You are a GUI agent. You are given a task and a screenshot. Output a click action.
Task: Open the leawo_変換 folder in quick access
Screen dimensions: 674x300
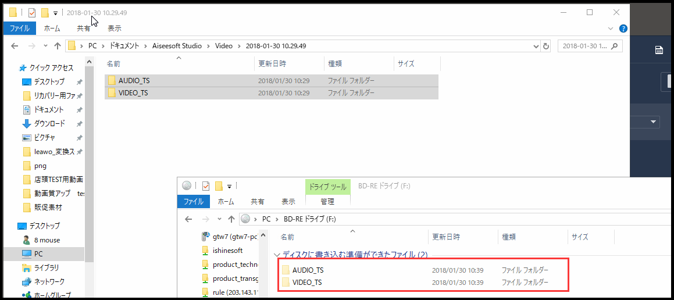[53, 151]
